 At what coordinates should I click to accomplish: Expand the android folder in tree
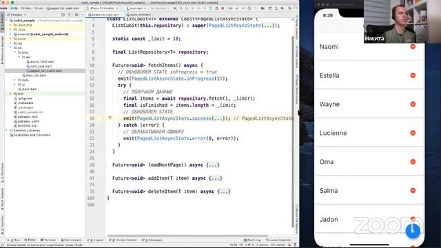pyautogui.click(x=11, y=34)
